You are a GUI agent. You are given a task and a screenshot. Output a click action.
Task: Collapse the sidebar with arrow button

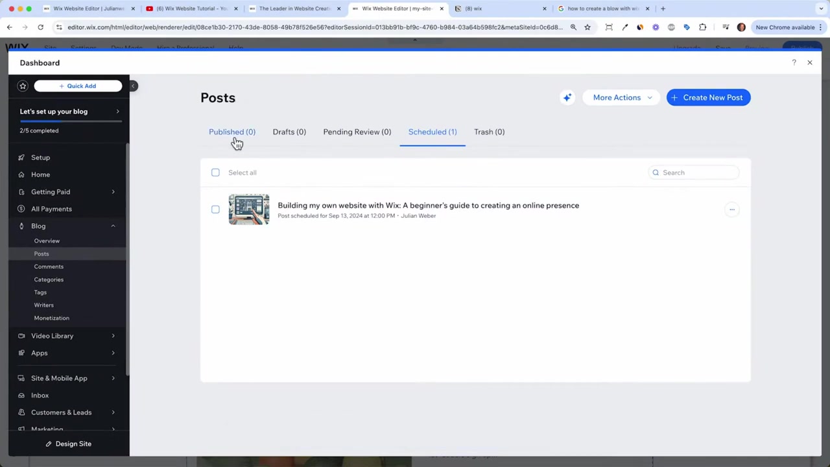(x=133, y=86)
